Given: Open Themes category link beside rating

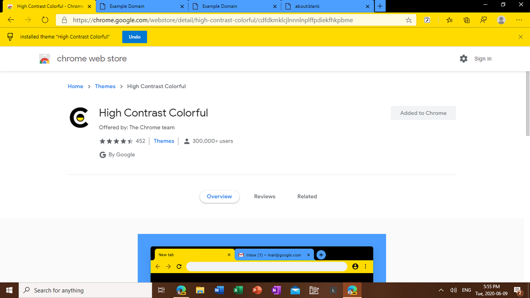Looking at the screenshot, I should 164,141.
